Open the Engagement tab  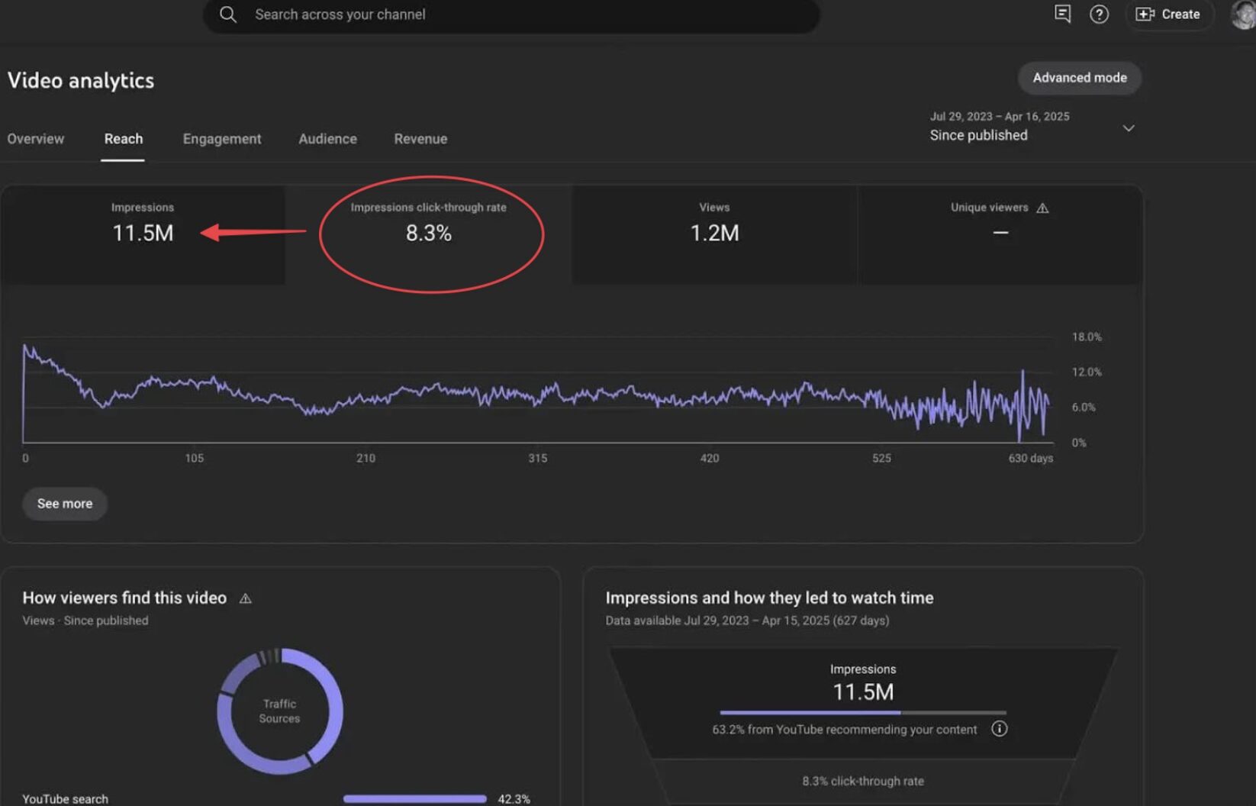click(222, 139)
